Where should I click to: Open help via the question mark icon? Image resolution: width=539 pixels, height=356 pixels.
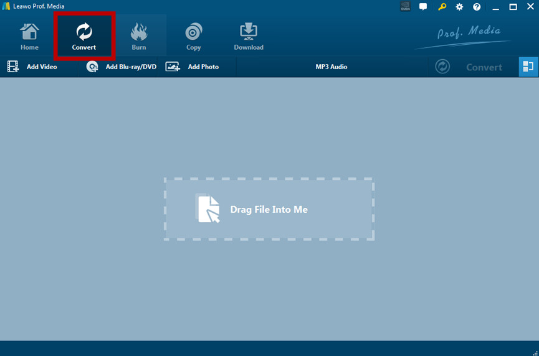[477, 7]
